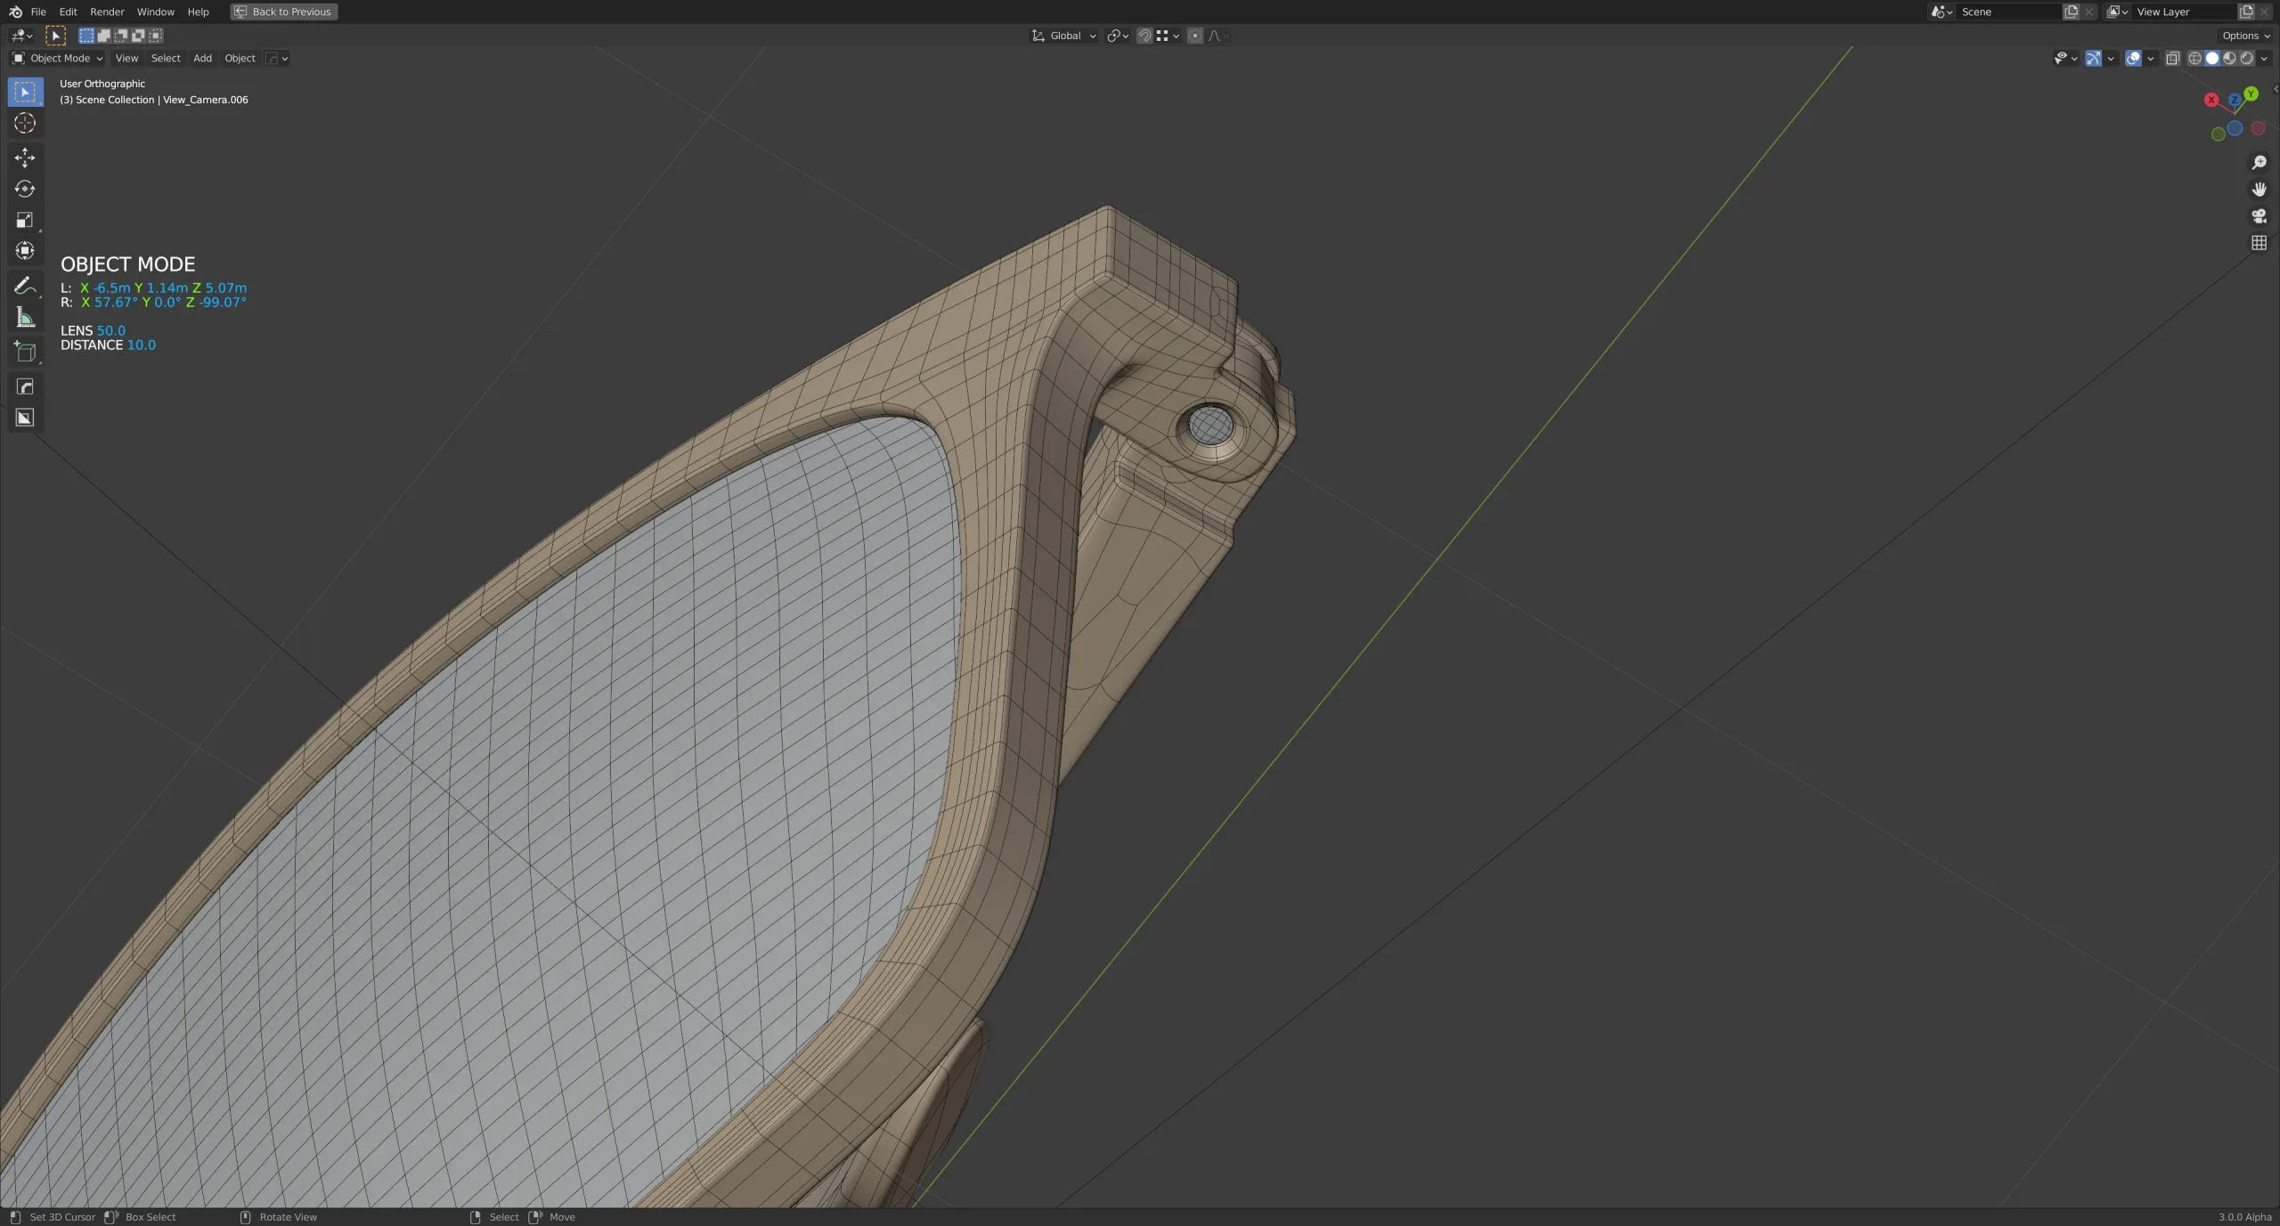Select the Add Cube tool
This screenshot has width=2280, height=1226.
point(25,352)
